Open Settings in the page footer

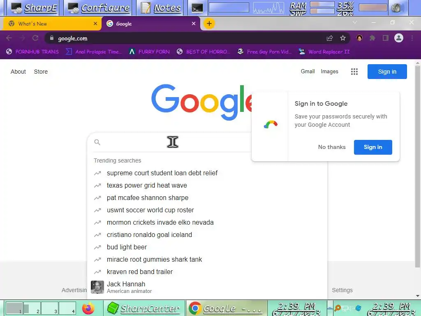click(x=342, y=290)
